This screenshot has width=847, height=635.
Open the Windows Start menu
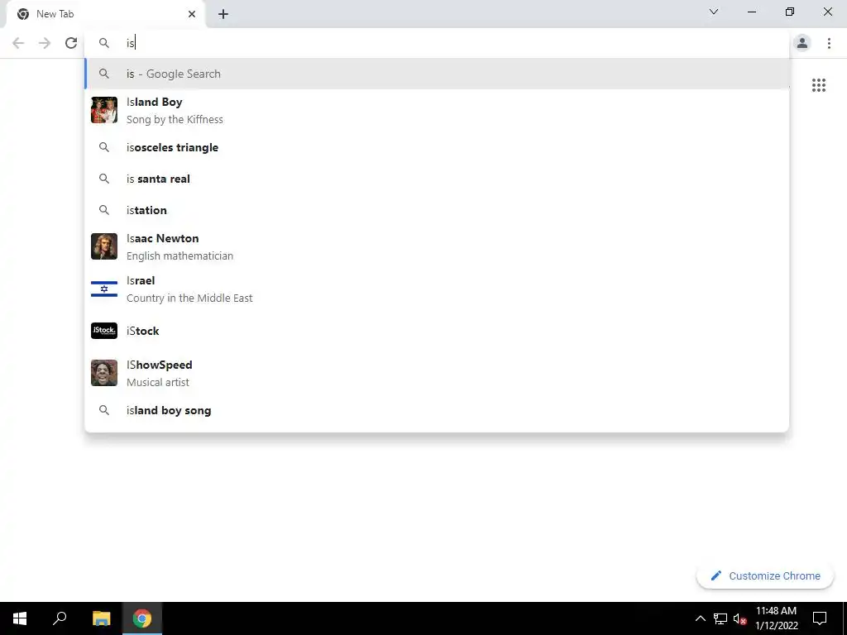click(x=20, y=618)
